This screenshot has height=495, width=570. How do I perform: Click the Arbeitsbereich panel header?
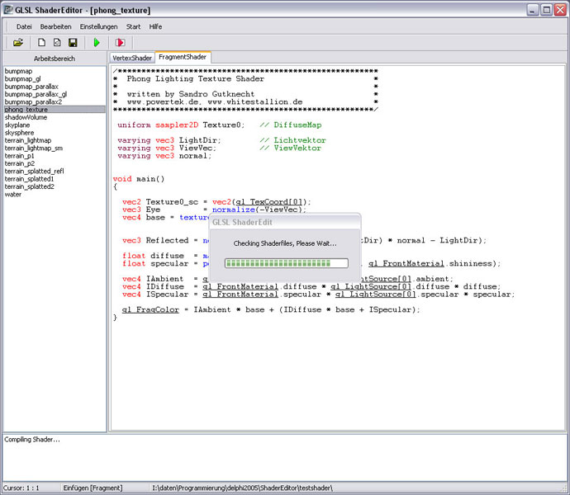click(x=55, y=59)
